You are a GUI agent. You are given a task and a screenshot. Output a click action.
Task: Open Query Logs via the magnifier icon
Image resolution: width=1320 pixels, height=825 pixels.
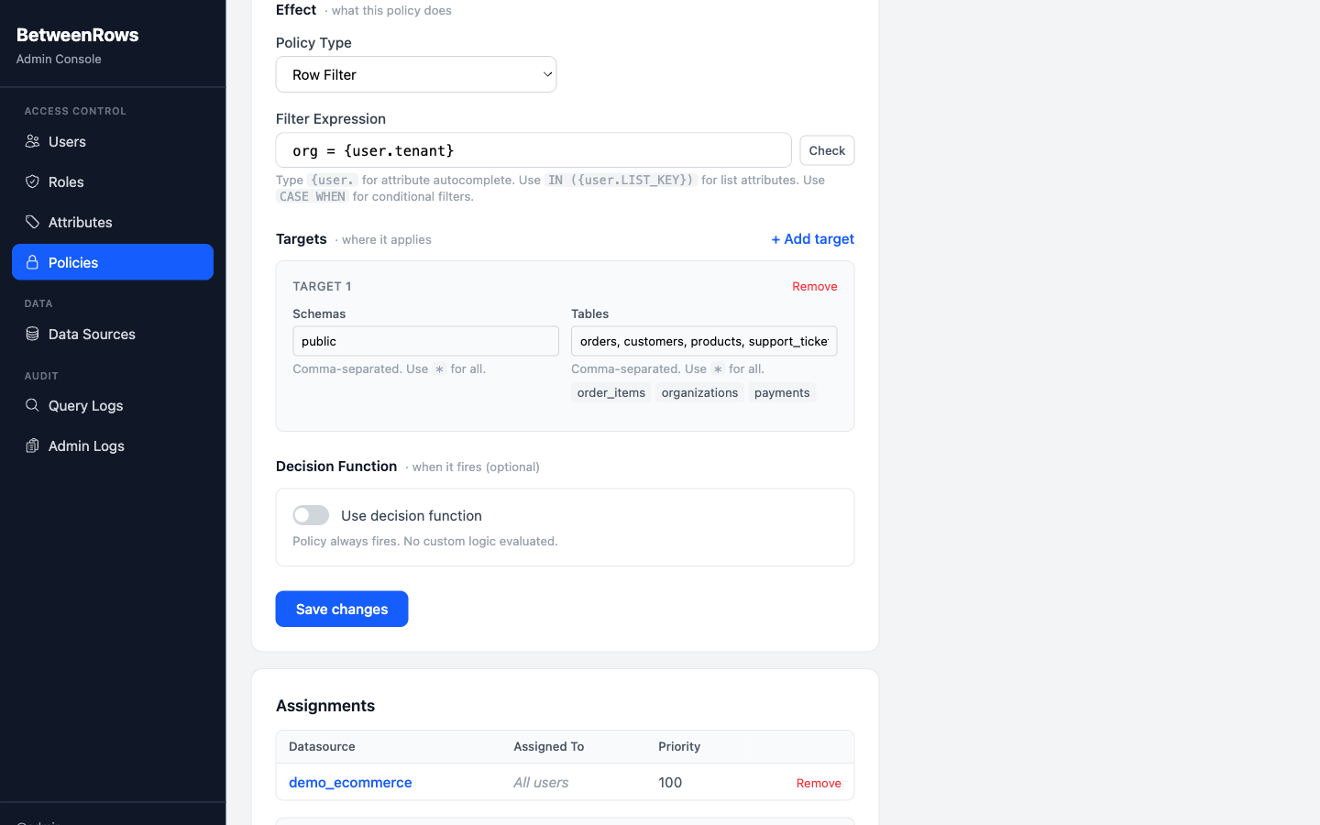tap(32, 405)
